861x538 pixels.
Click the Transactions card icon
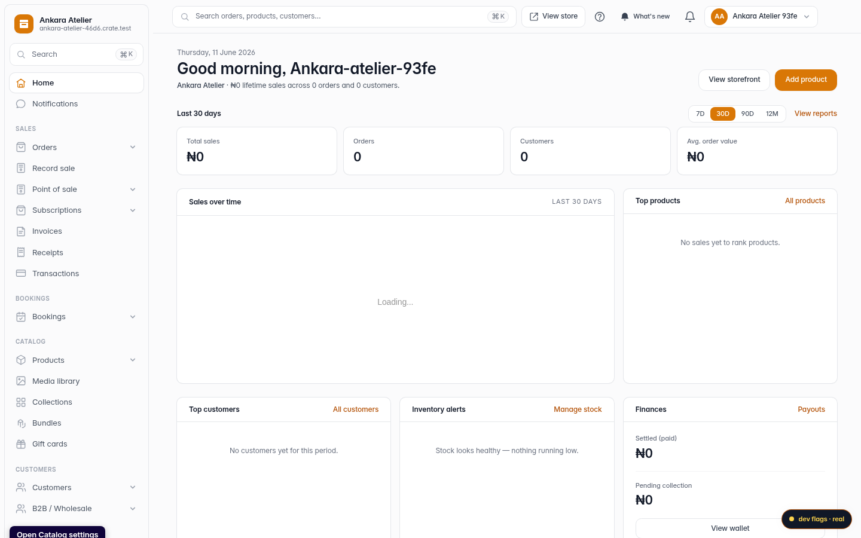21,273
